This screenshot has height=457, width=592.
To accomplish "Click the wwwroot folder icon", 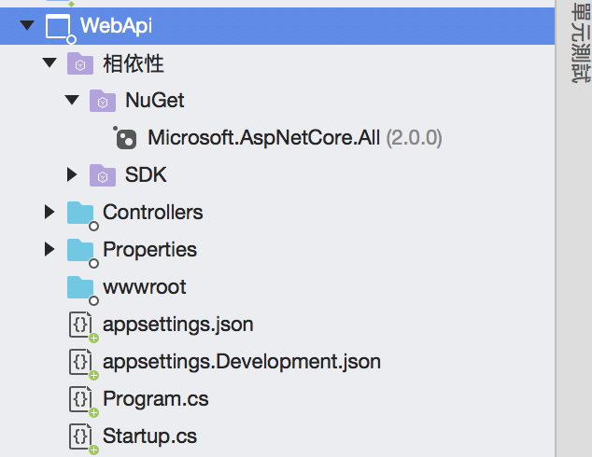I will point(80,286).
